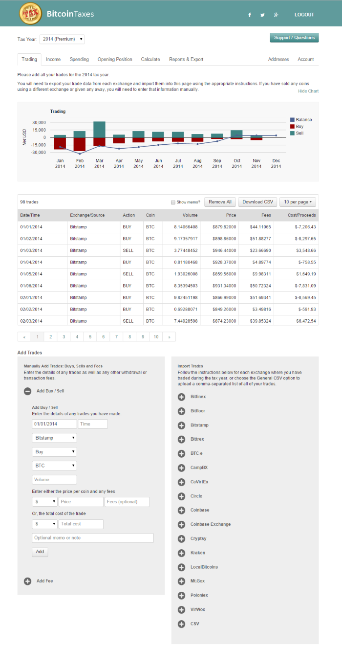Screen dimensions: 342x647
Task: Click the Support / Questions button
Action: pyautogui.click(x=294, y=38)
